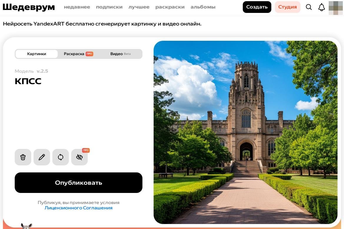
Task: Click the Опубликовать button
Action: (x=79, y=183)
